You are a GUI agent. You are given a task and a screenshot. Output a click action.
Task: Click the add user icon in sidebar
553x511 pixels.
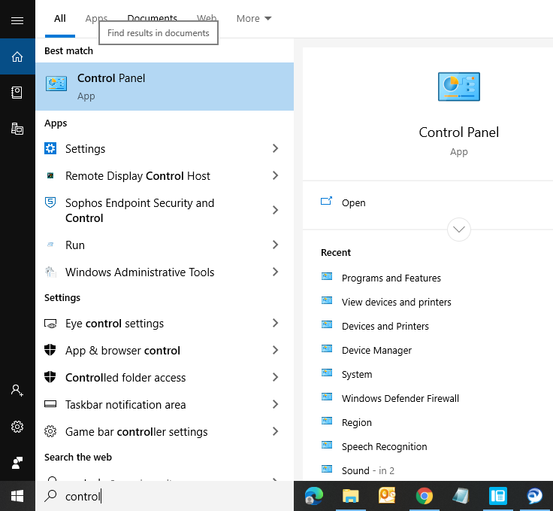17,391
